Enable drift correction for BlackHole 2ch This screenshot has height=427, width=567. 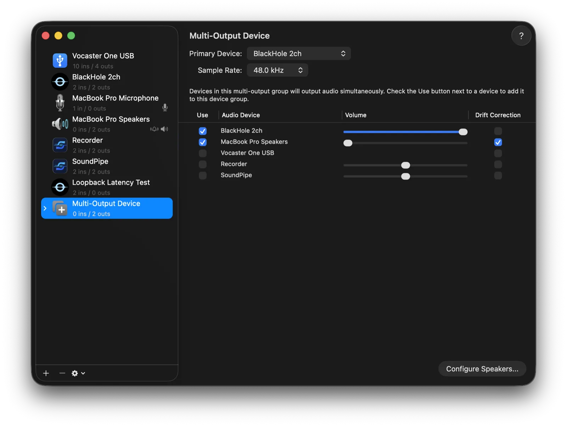pyautogui.click(x=498, y=131)
